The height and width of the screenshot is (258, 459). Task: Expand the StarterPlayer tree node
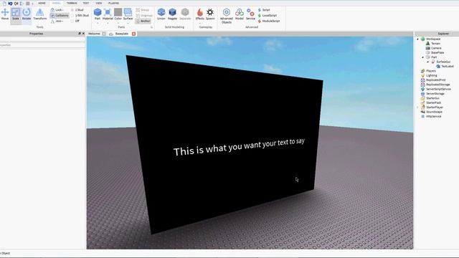coord(417,107)
